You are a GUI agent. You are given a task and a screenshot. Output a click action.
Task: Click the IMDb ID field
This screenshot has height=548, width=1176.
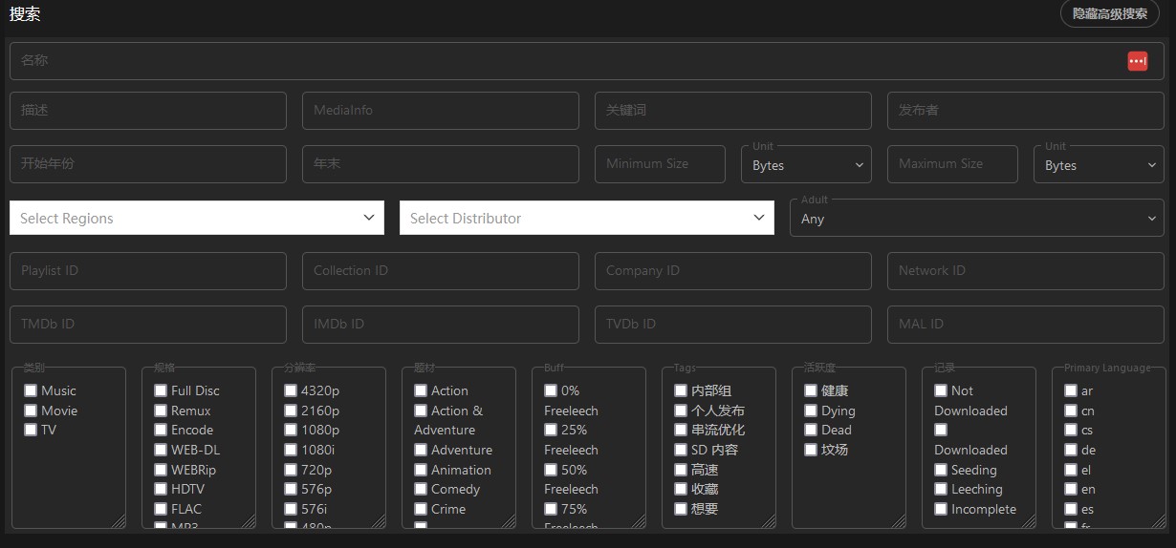coord(440,325)
